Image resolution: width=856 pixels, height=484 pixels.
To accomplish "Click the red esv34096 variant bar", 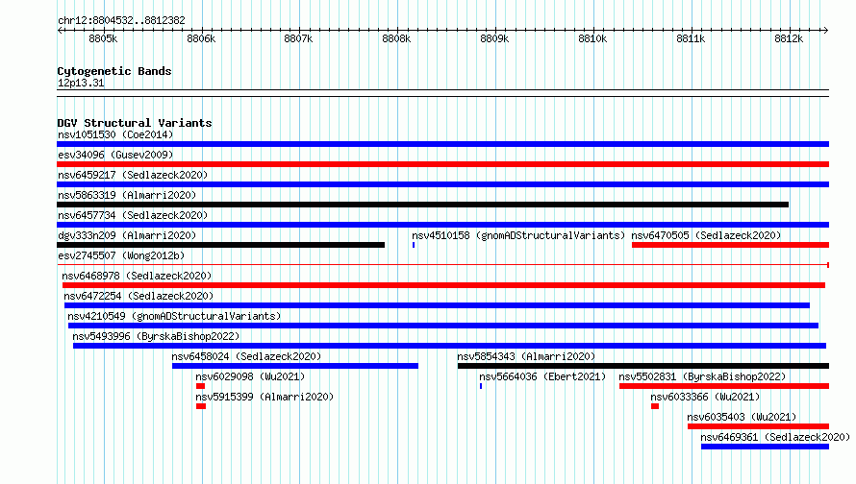I will [x=442, y=164].
